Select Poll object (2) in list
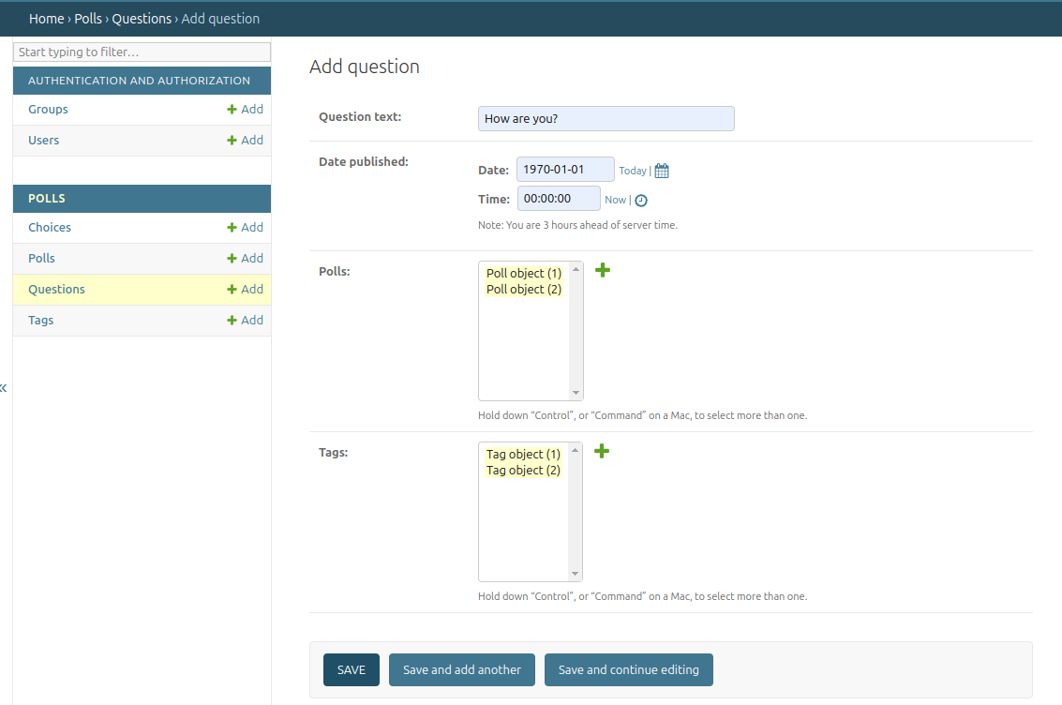The width and height of the screenshot is (1062, 705). (x=524, y=289)
